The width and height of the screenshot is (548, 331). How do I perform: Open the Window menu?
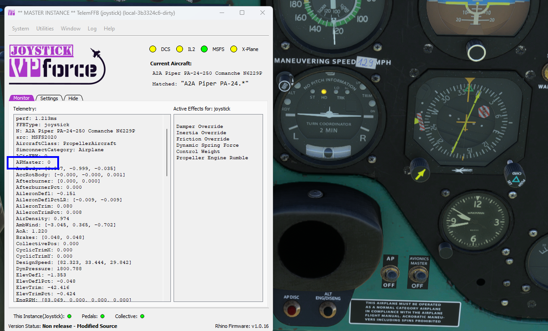pos(71,29)
